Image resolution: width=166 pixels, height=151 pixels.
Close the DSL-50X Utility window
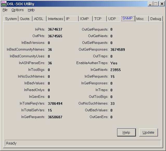[x=162, y=4]
